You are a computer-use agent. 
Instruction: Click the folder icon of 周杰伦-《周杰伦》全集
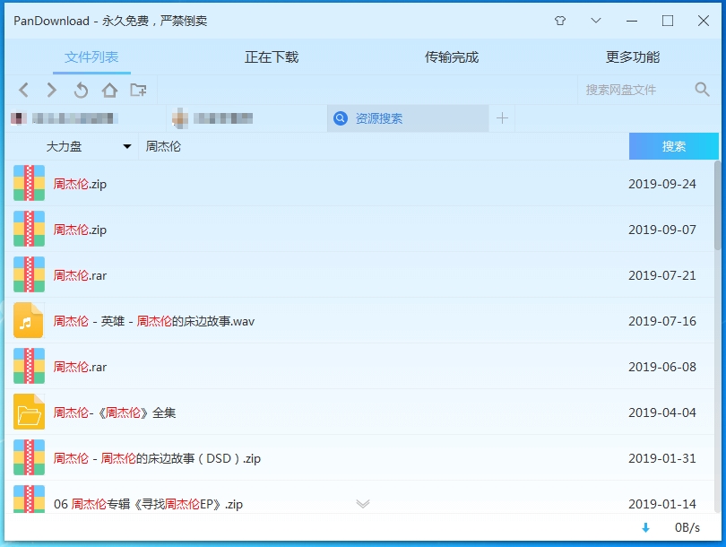click(x=30, y=412)
